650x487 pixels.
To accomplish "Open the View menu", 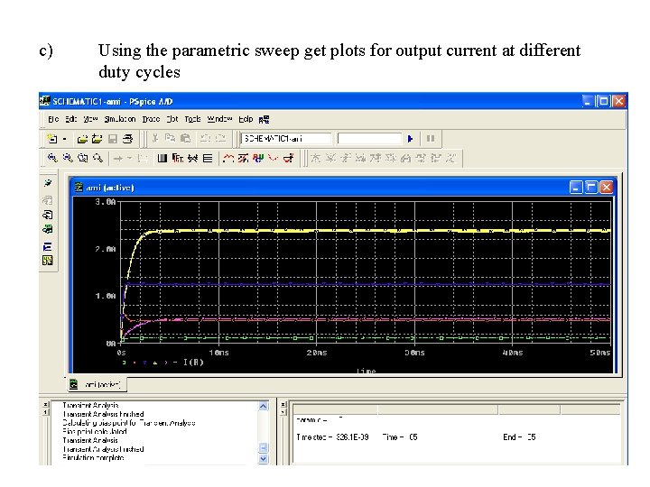I will [x=90, y=119].
